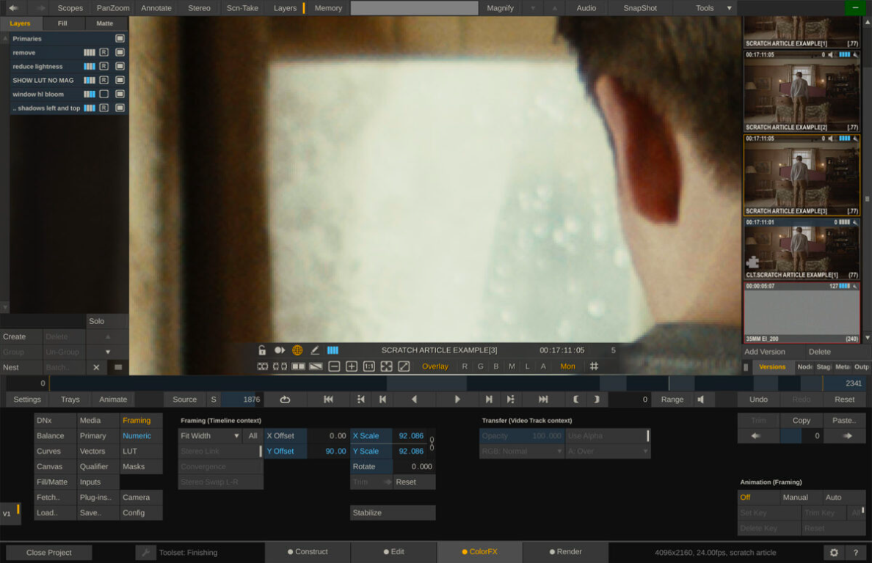Click the loop playback icon
Screen dimensions: 872x563
285,400
